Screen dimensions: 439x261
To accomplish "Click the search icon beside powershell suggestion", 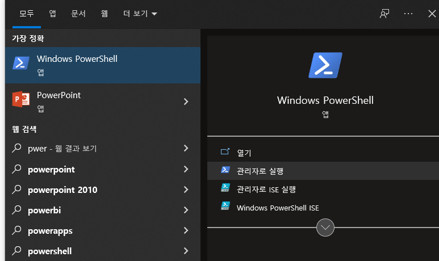I will 17,251.
